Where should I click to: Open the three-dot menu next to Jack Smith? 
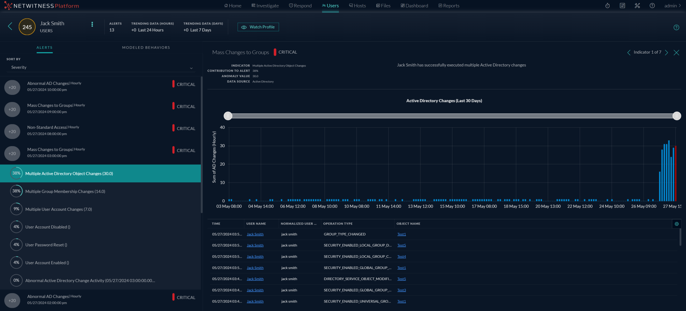coord(92,25)
